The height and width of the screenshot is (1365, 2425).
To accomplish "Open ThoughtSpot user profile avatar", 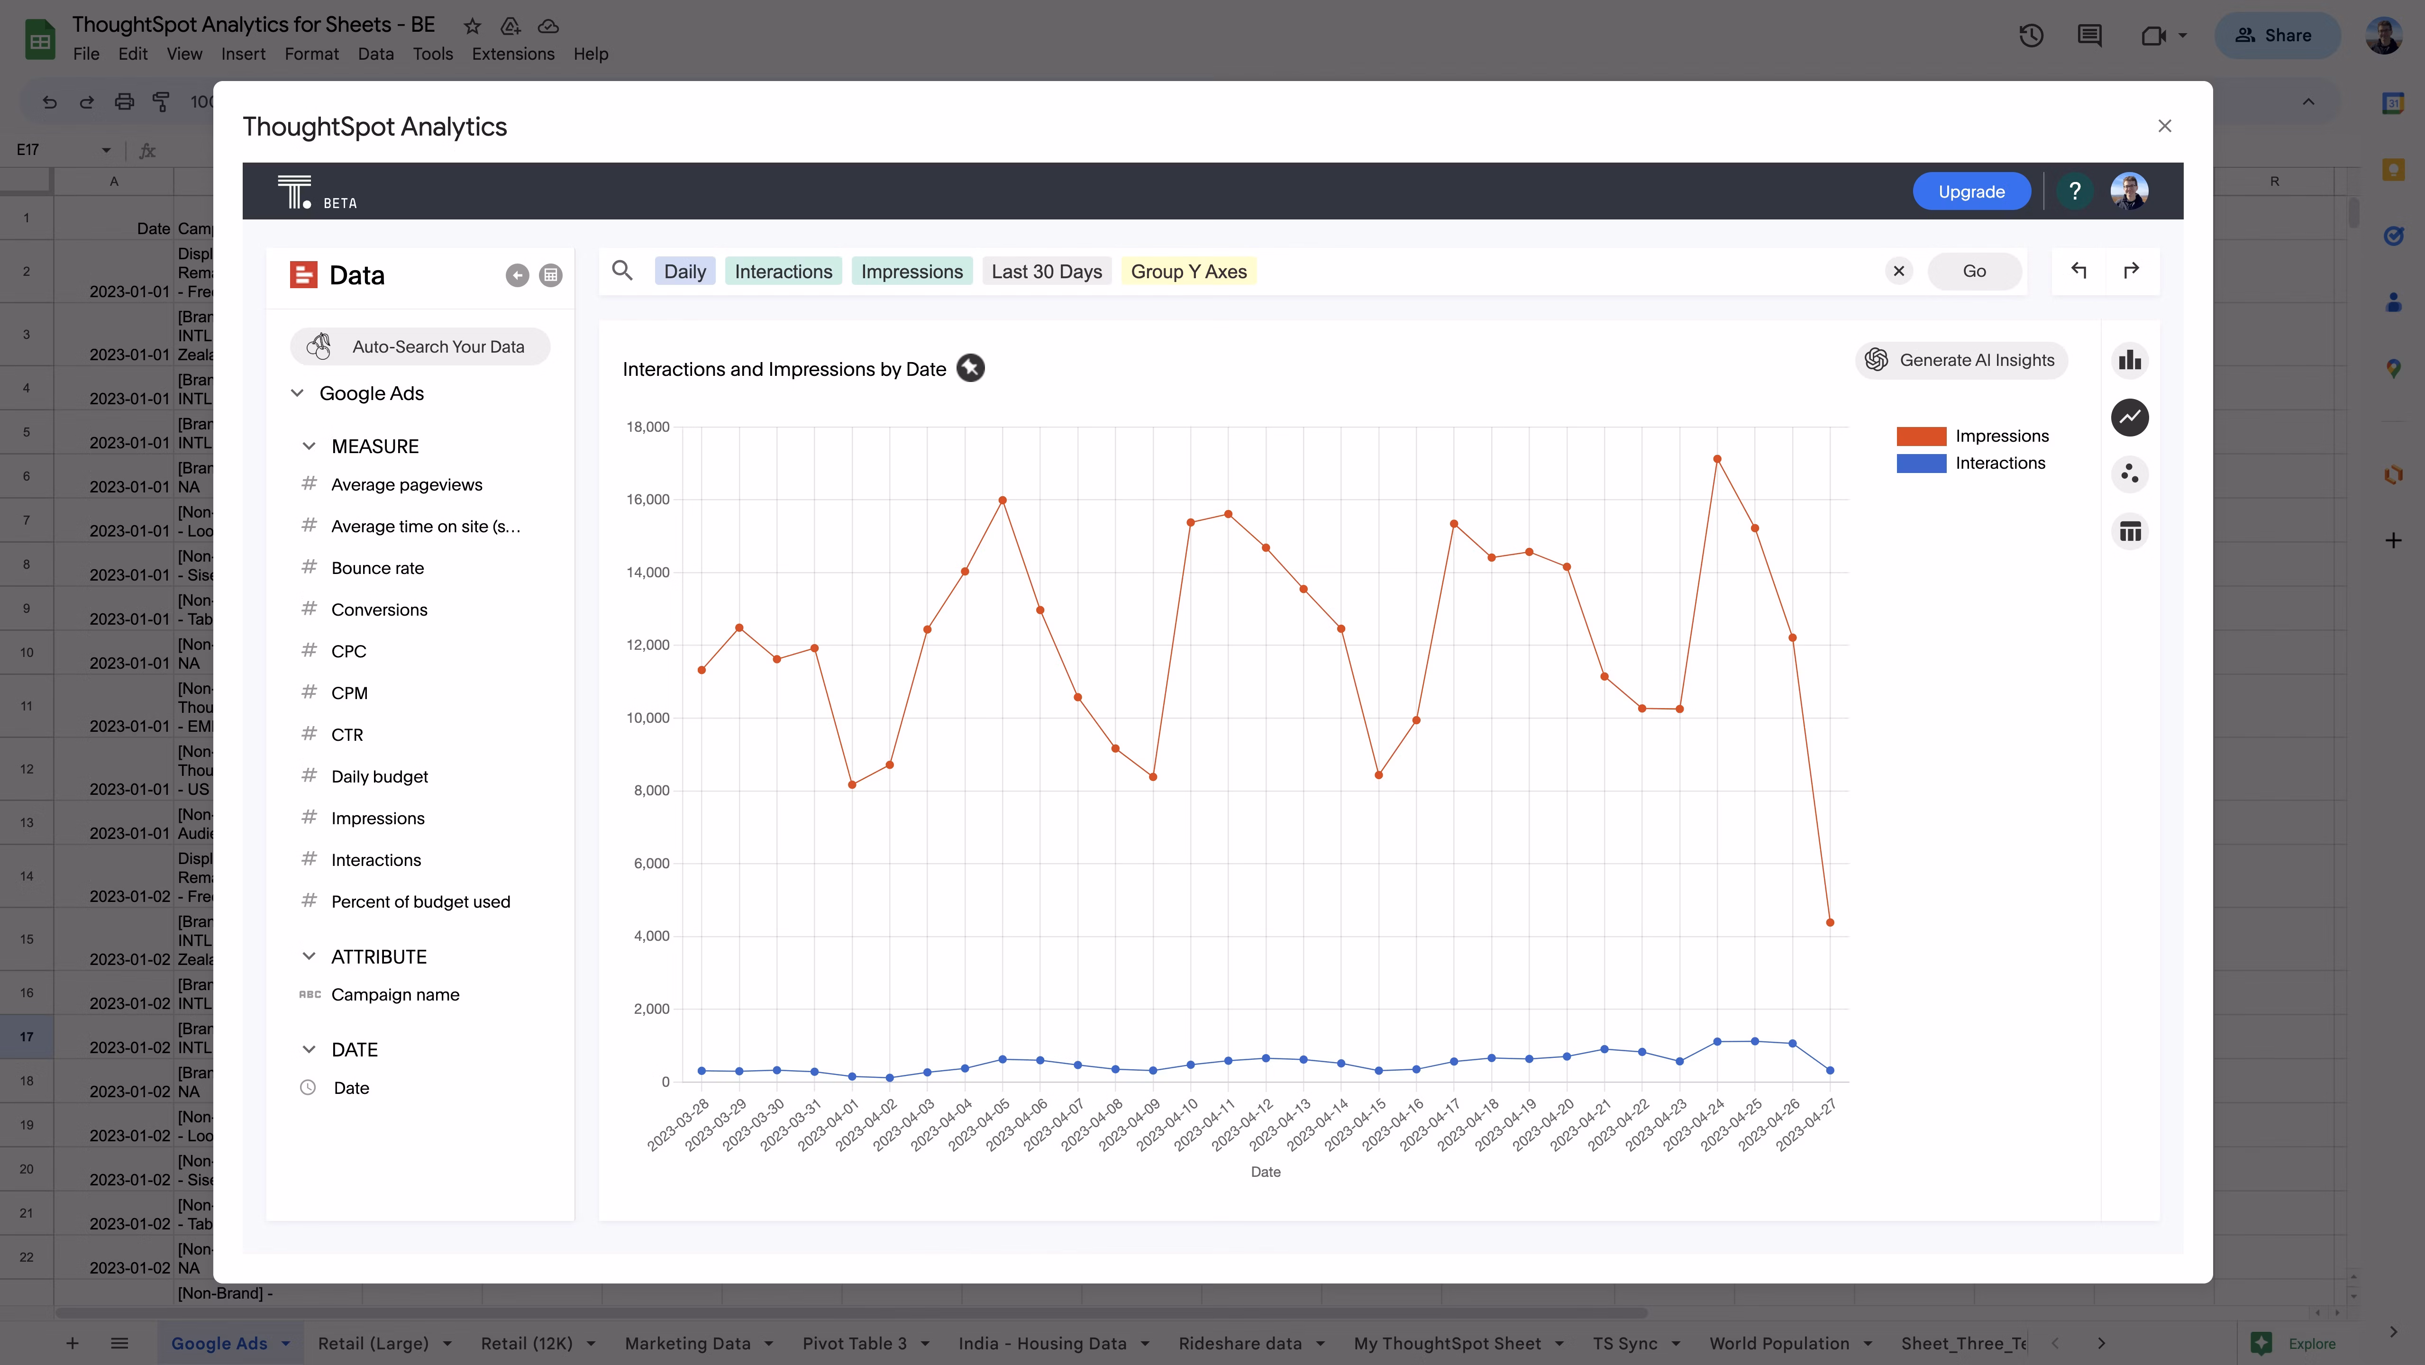I will pyautogui.click(x=2129, y=191).
